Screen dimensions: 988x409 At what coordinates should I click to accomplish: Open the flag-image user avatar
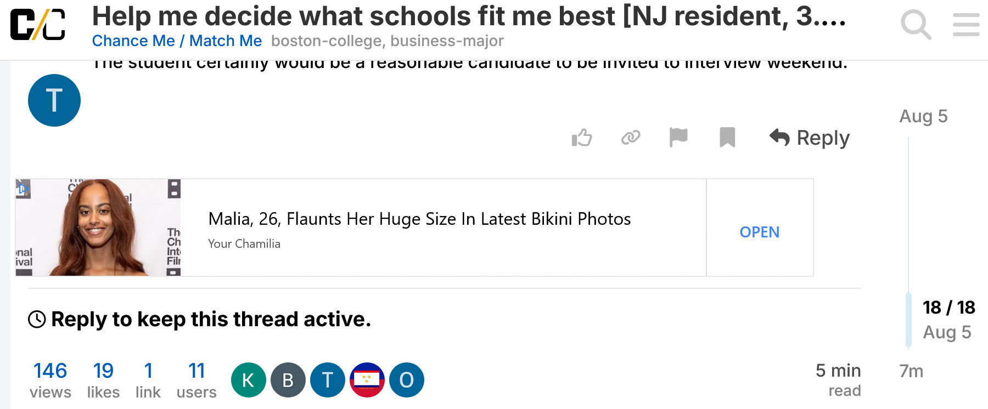tap(367, 380)
